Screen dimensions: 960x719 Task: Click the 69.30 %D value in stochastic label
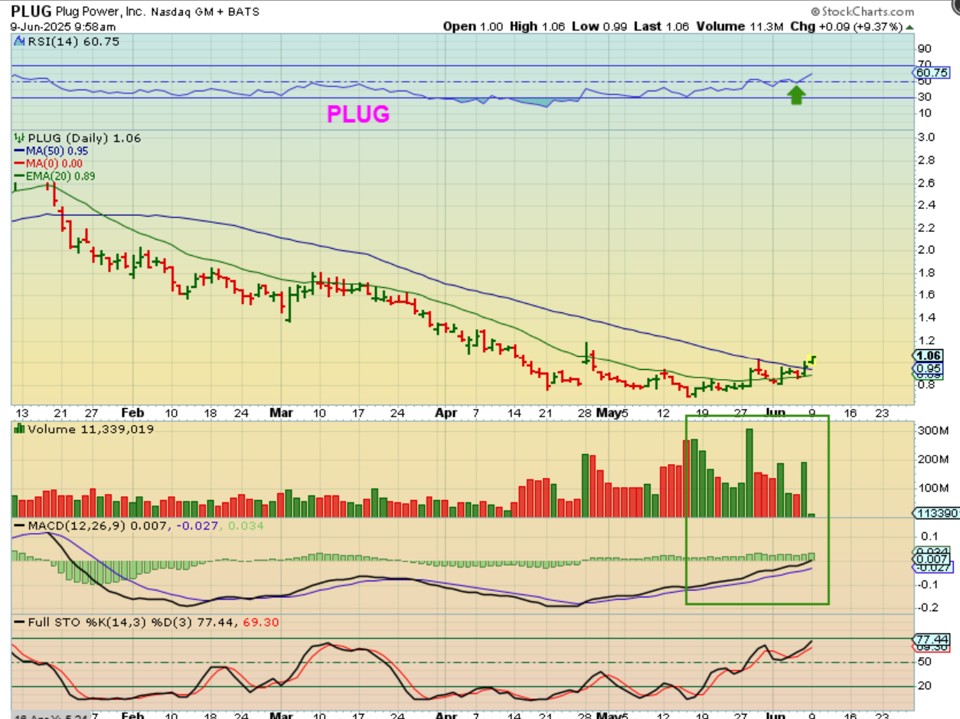262,622
